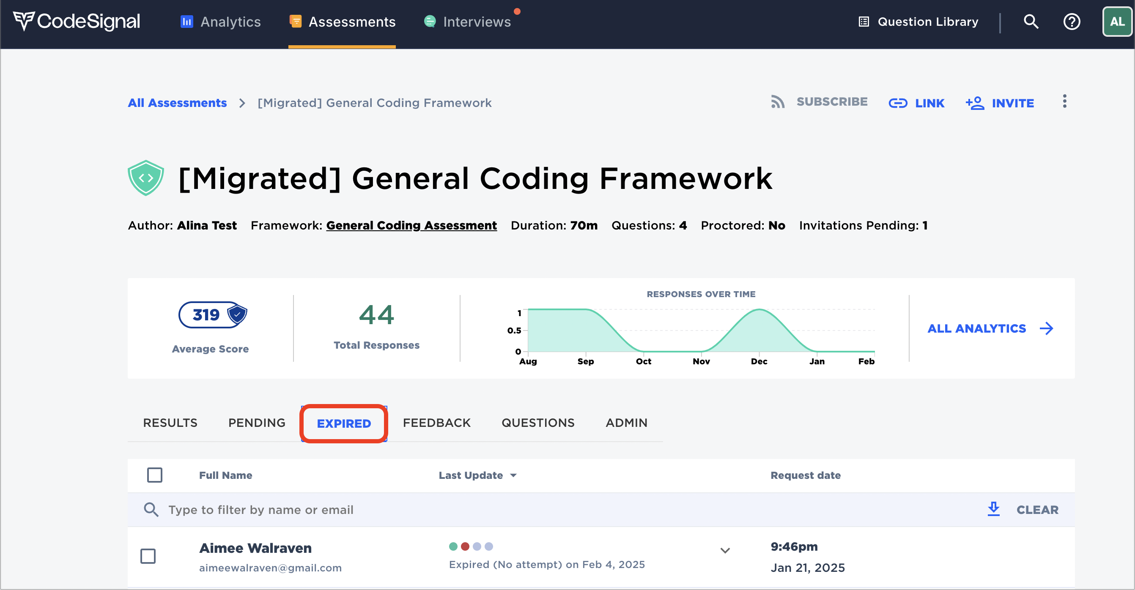
Task: Open the Assessments section
Action: (342, 22)
